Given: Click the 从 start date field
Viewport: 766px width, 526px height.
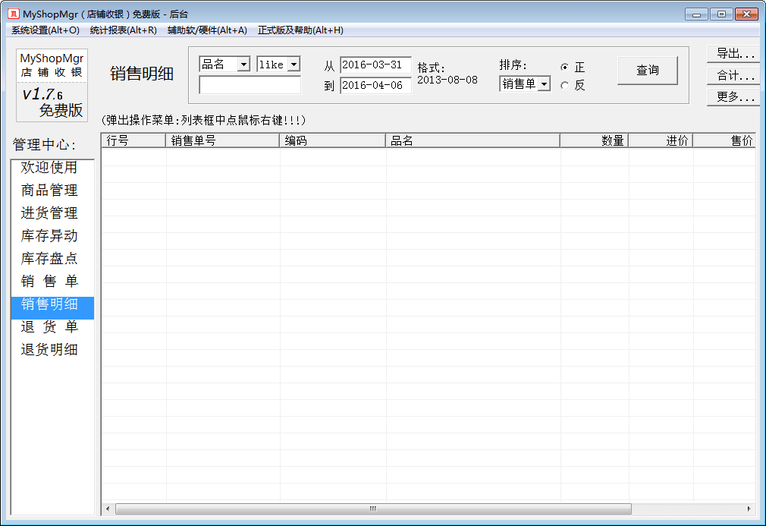Looking at the screenshot, I should click(x=375, y=65).
